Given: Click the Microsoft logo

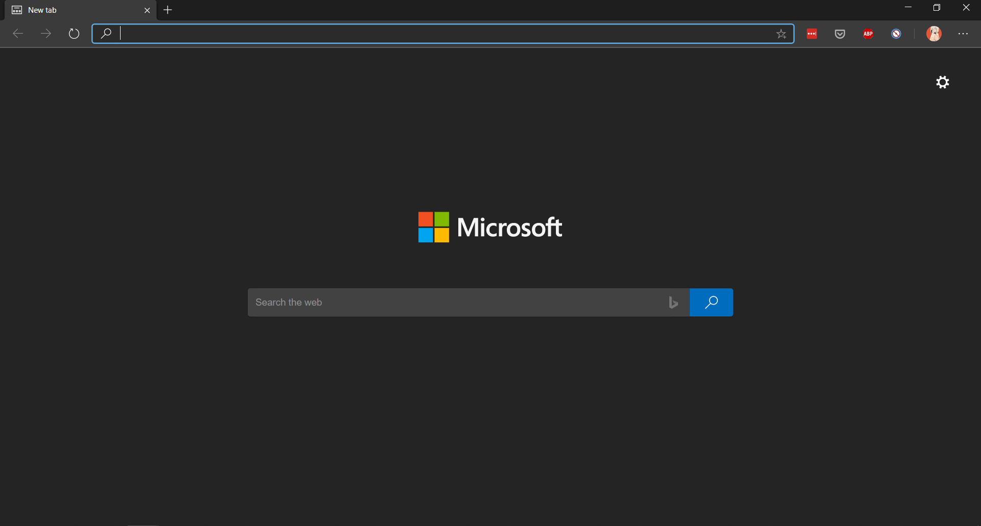Looking at the screenshot, I should coord(491,227).
